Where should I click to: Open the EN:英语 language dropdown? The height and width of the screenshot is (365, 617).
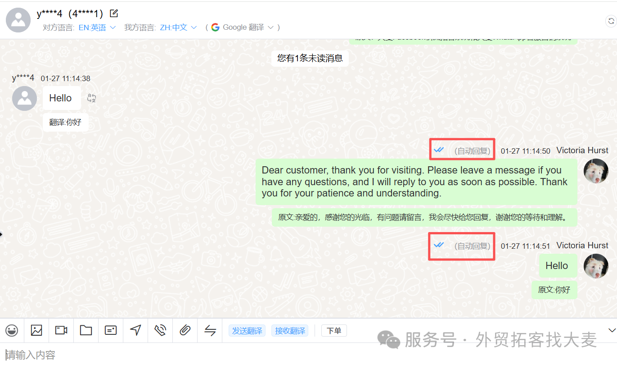point(97,27)
